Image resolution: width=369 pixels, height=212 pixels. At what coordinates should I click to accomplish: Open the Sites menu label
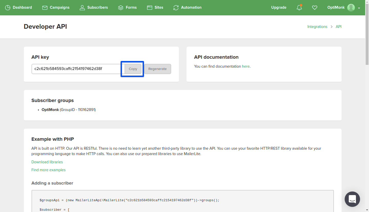159,7
